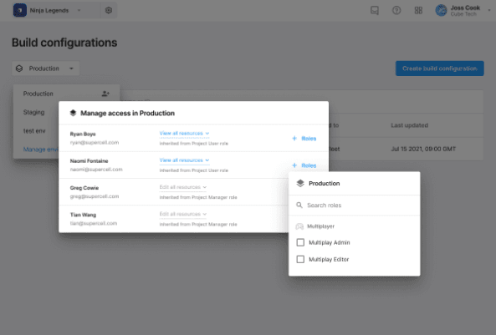Click the tian@supercell.com email
The height and width of the screenshot is (335, 496).
pos(94,223)
